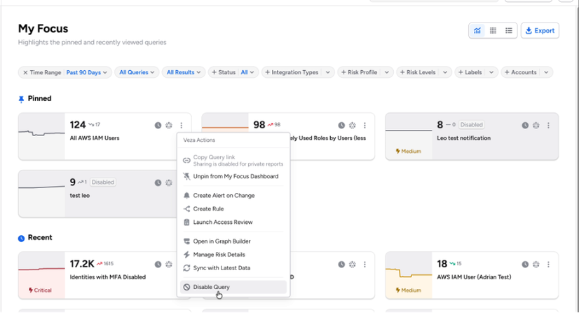
Task: Click settings icon on Leo test notification card
Action: click(x=536, y=126)
